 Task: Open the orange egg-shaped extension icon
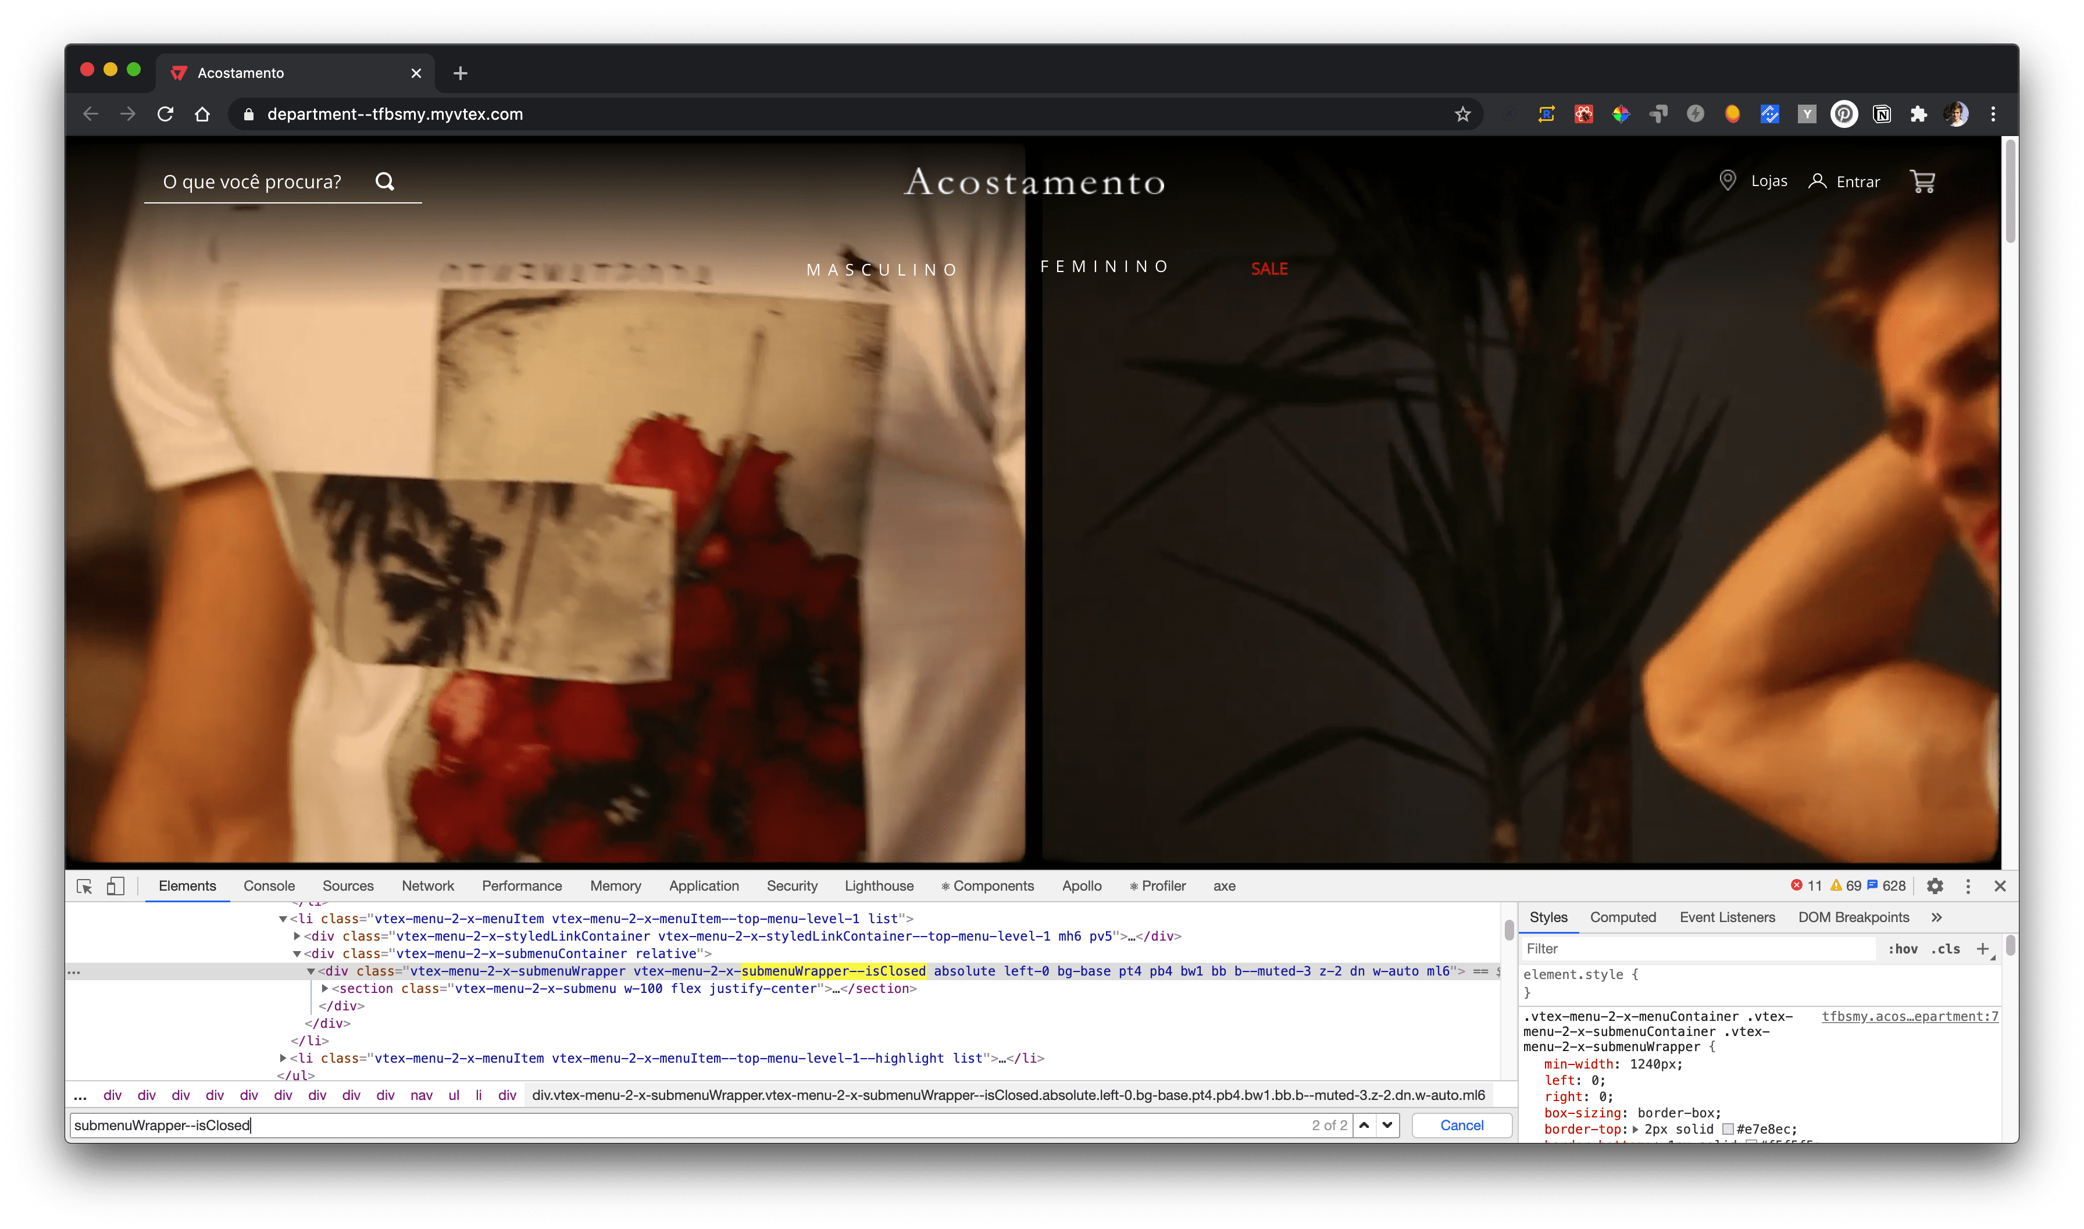click(x=1732, y=115)
